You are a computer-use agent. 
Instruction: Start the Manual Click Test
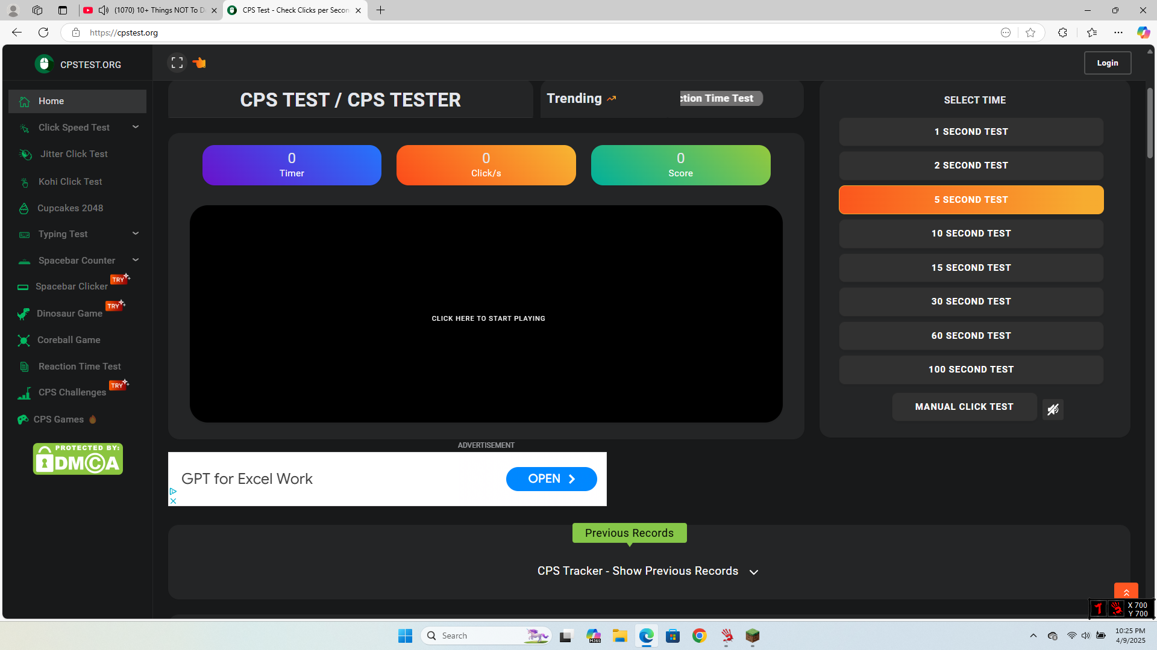tap(964, 407)
